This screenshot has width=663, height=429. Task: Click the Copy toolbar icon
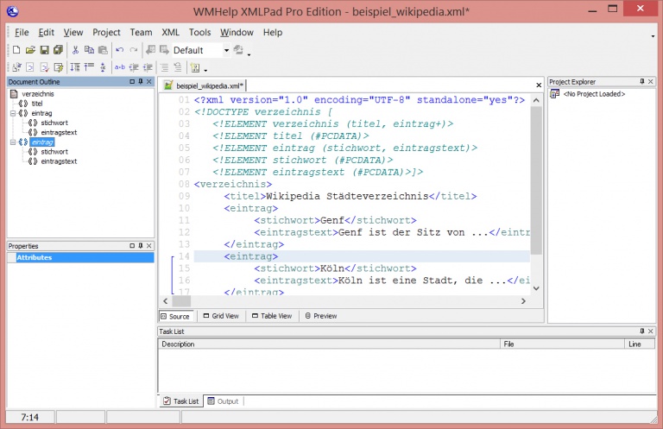[89, 50]
